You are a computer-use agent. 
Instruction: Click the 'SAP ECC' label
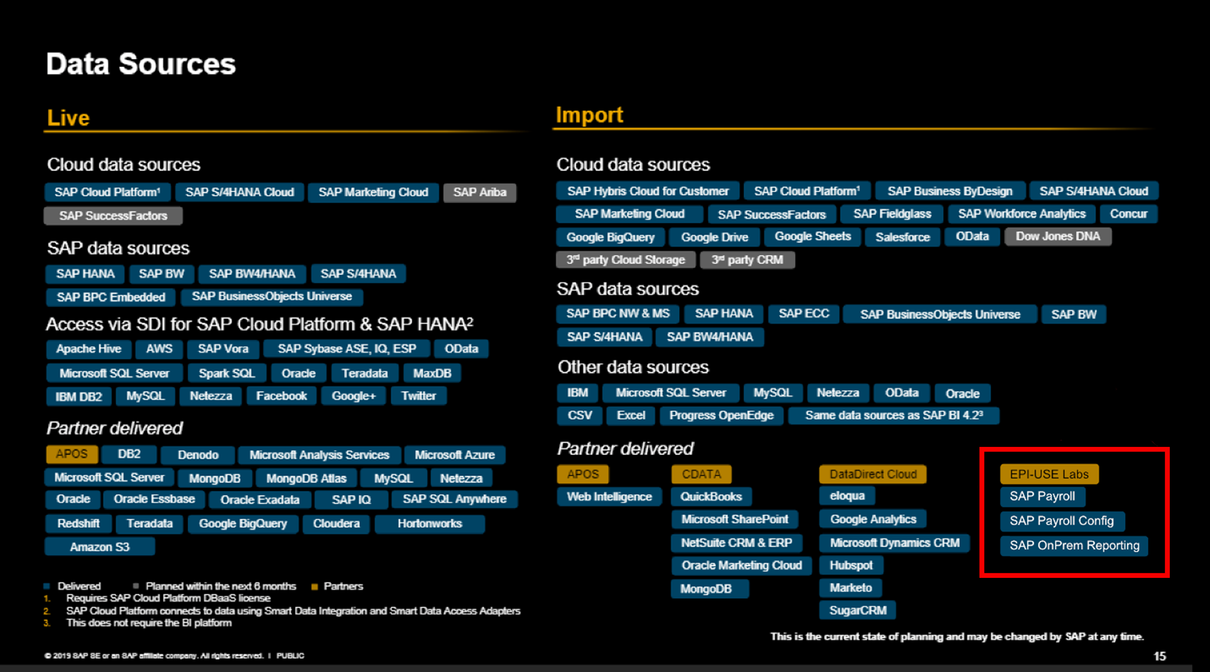click(x=804, y=314)
